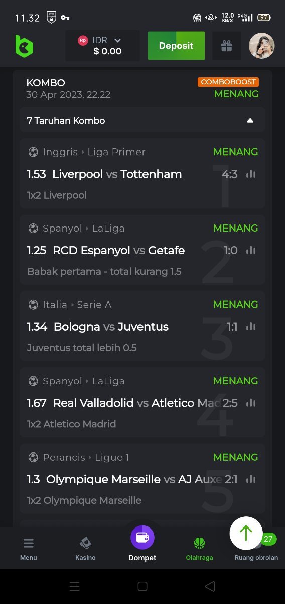Open the Dompet wallet tab
285x604 pixels.
143,544
